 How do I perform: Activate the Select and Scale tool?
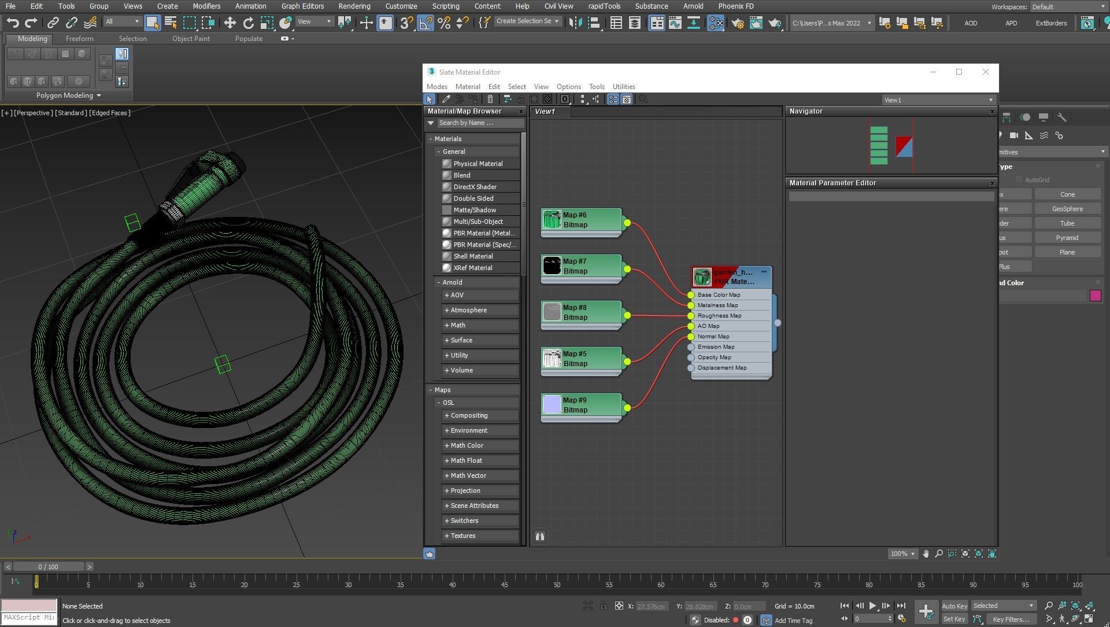click(x=267, y=23)
